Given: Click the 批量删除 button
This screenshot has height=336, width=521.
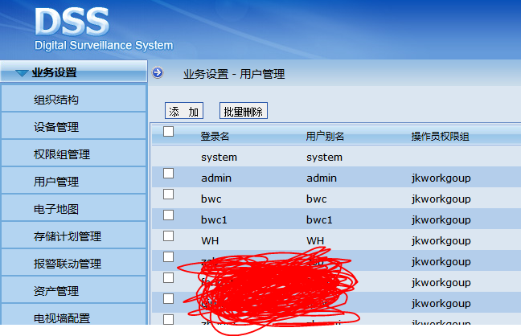Looking at the screenshot, I should tap(243, 112).
